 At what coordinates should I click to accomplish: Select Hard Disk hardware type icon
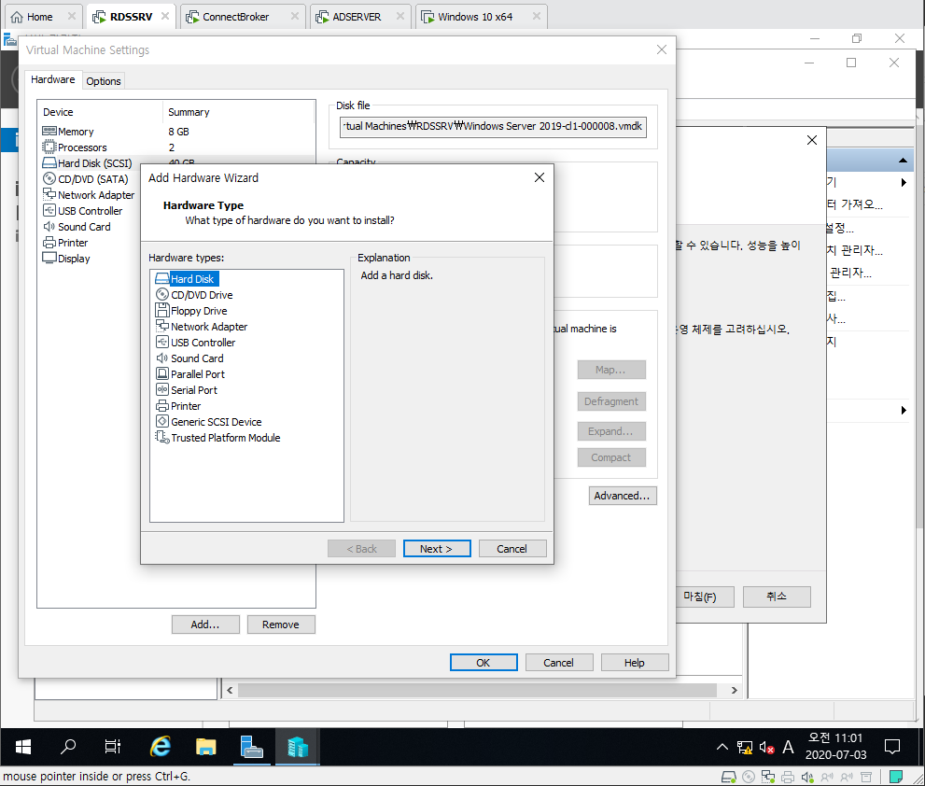[x=162, y=278]
